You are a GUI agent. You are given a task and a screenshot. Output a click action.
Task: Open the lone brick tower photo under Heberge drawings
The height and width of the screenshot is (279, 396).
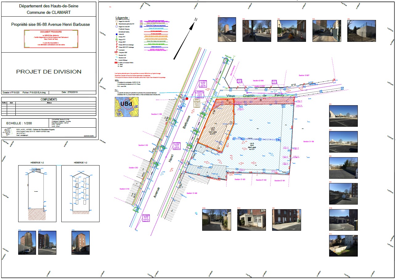pos(80,243)
